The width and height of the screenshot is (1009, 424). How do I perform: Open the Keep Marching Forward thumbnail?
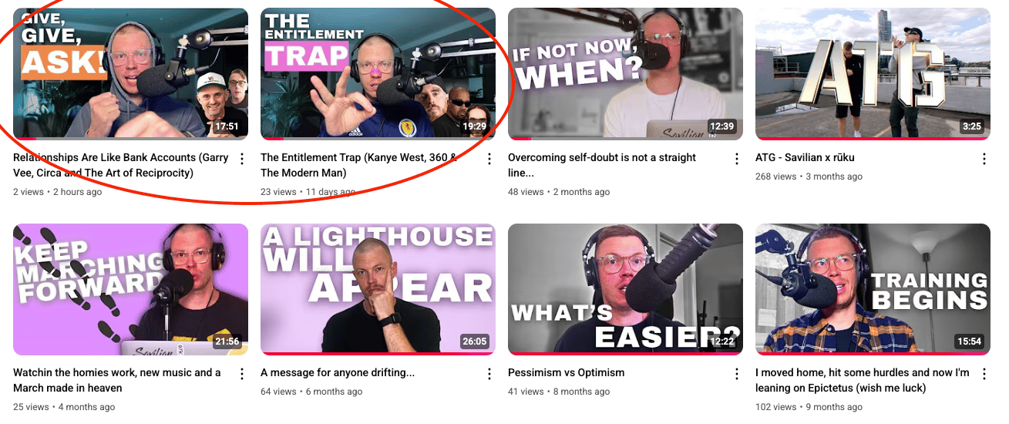[130, 289]
